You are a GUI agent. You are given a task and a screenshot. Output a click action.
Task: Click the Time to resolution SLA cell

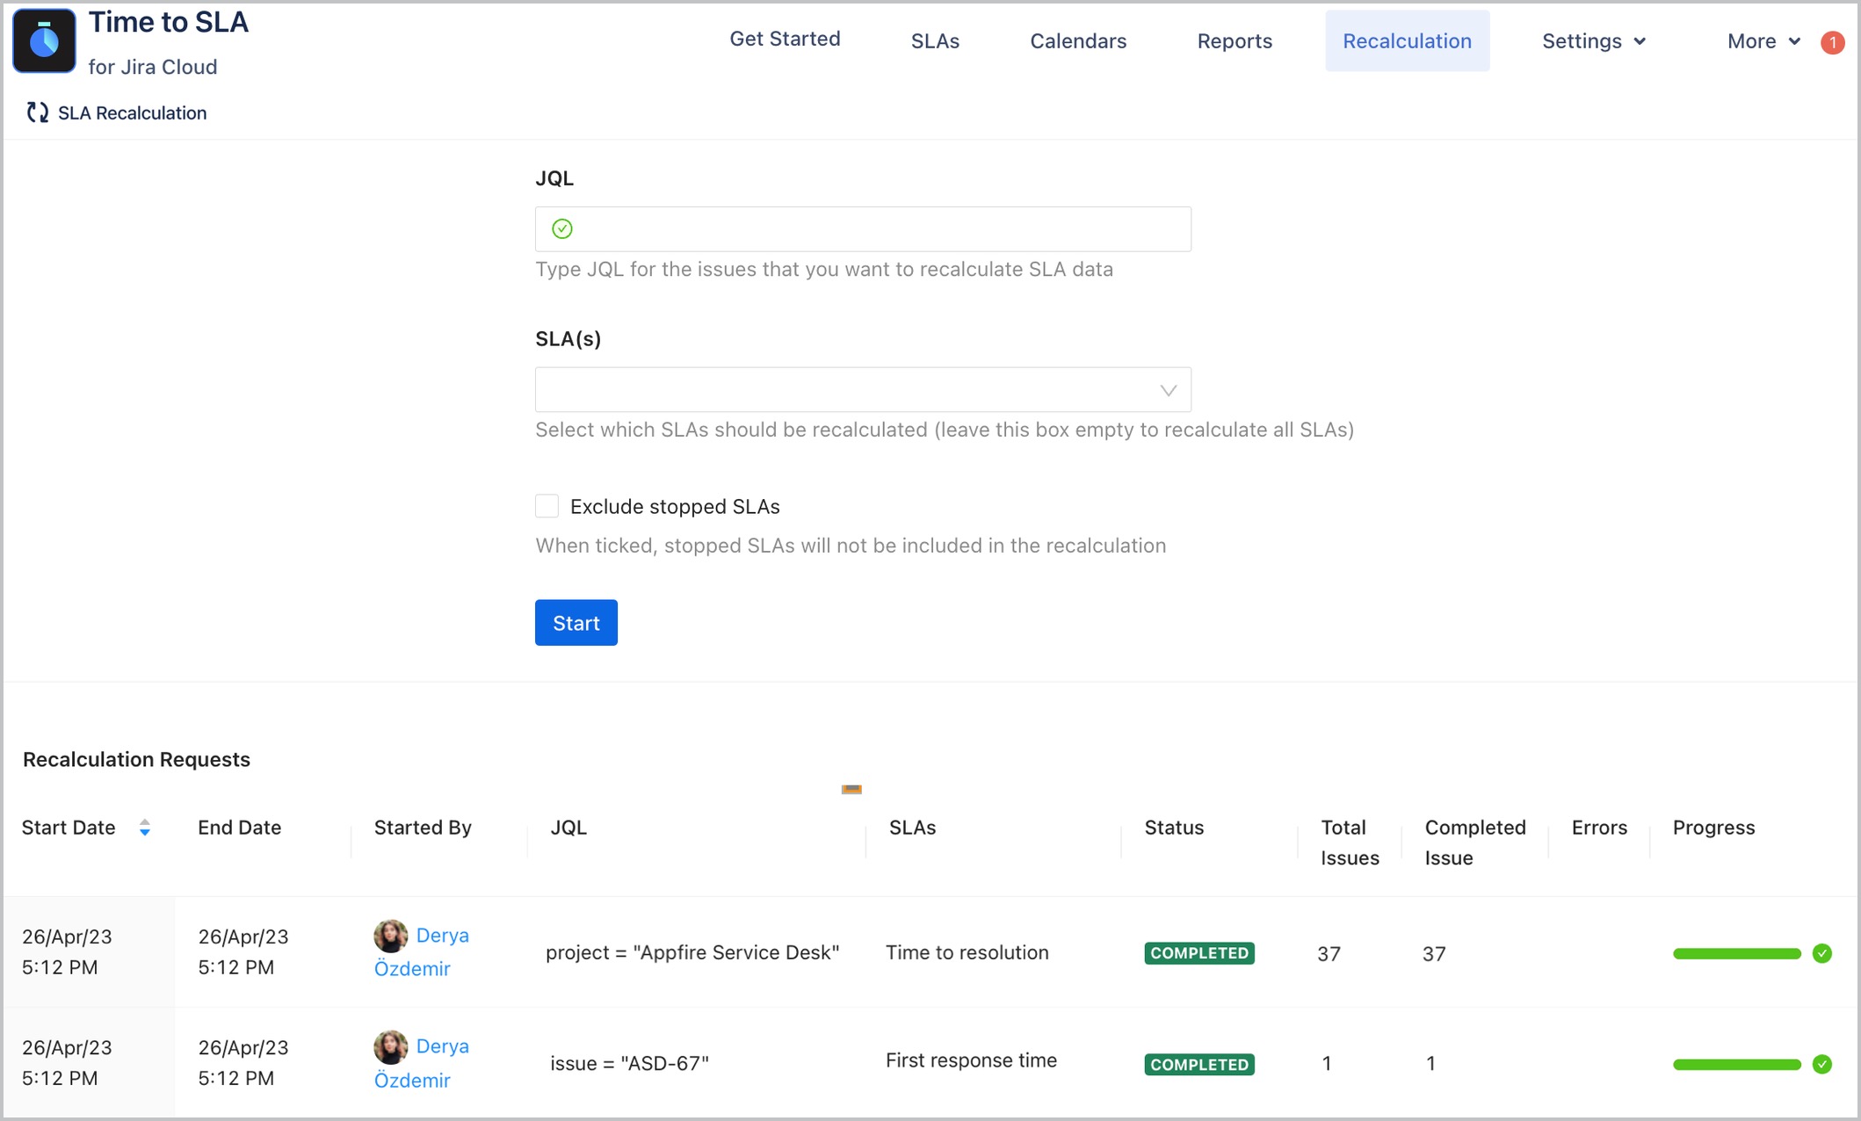tap(967, 952)
